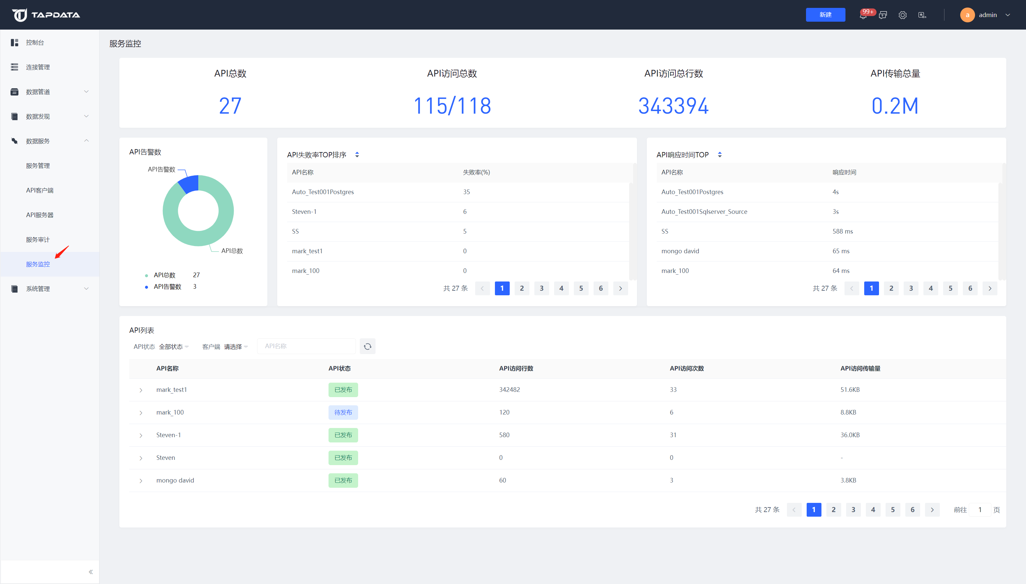Collapse the sidebar with double-arrow icon

(91, 572)
